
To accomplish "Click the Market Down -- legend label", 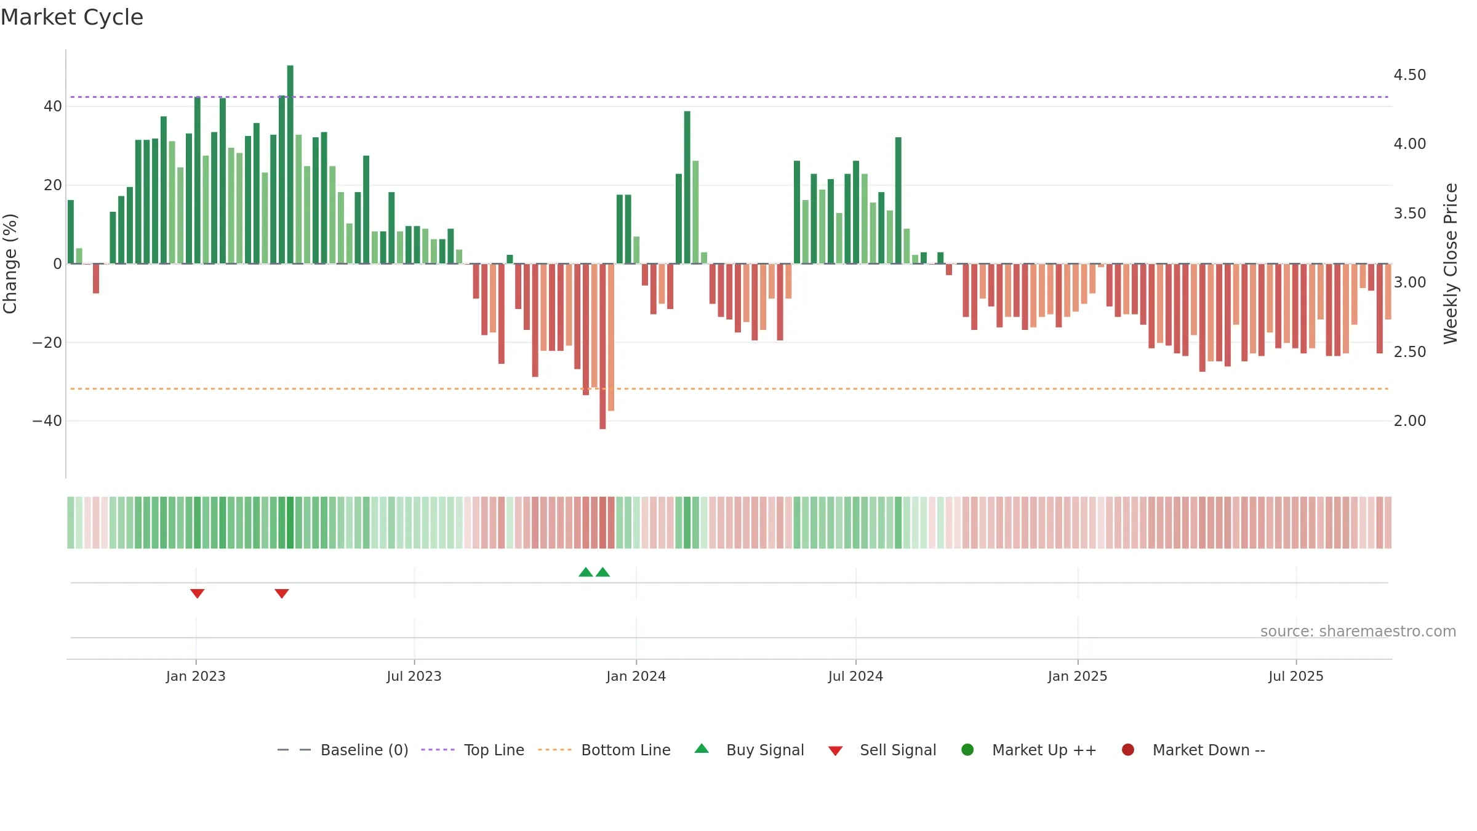I will tap(1209, 750).
